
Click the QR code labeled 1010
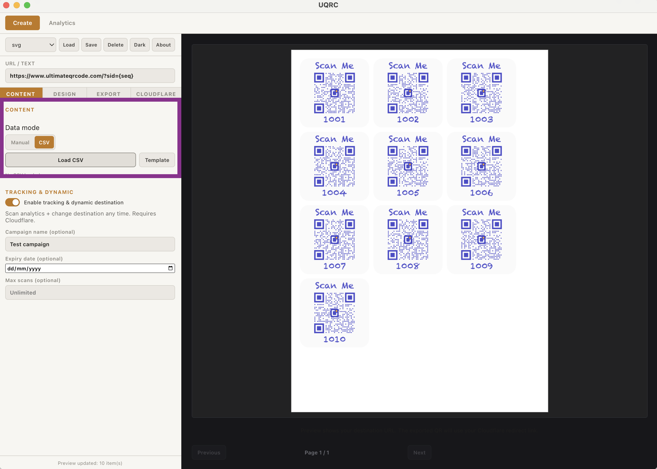[334, 313]
